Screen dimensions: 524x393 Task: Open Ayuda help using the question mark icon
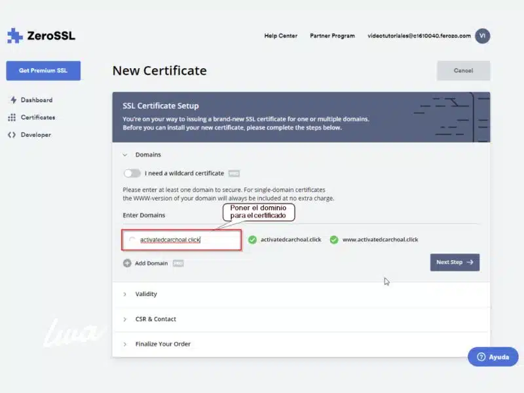(481, 357)
